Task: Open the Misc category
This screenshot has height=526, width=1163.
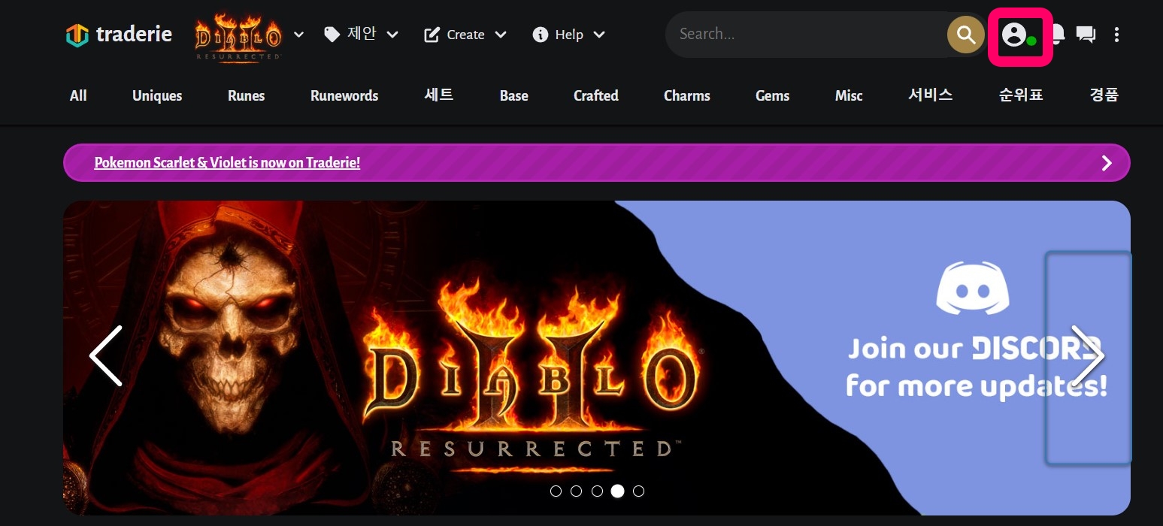Action: 849,95
